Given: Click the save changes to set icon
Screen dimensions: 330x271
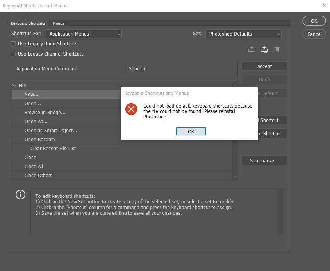Looking at the screenshot, I should coord(252,49).
